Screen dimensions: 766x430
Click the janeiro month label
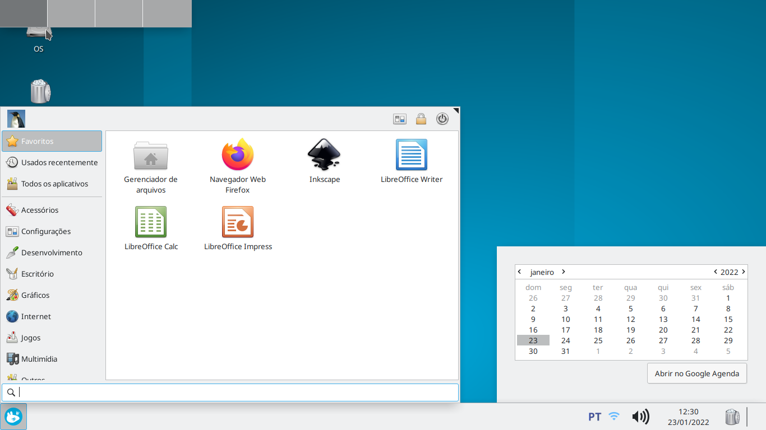pos(542,272)
